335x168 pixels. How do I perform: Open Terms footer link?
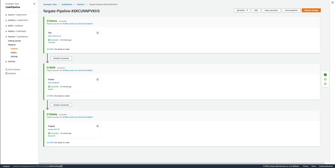(313, 166)
